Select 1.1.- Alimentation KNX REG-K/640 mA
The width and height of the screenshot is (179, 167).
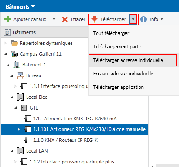(x=74, y=119)
